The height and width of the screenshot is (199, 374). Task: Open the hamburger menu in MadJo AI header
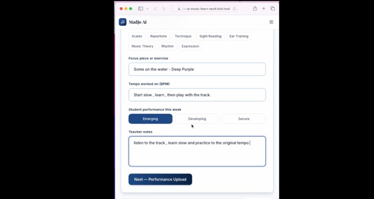[x=271, y=22]
